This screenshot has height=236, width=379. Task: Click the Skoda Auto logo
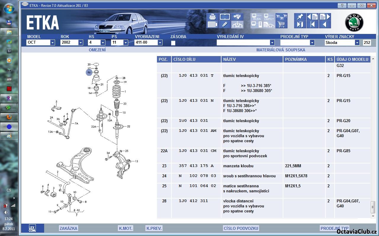354,23
